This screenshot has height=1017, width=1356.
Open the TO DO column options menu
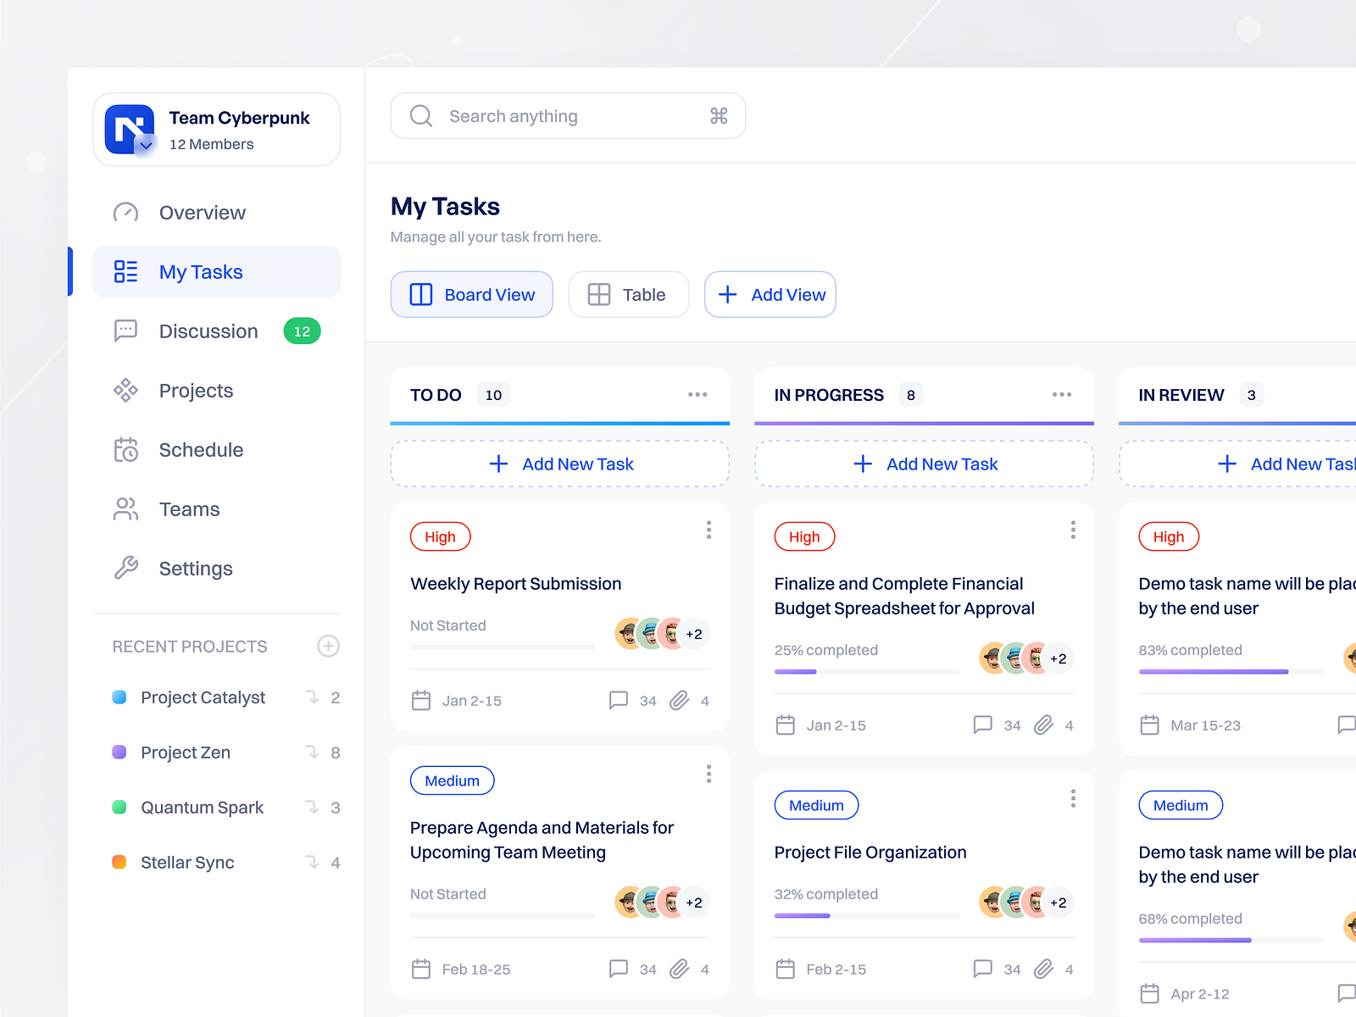[x=697, y=394]
